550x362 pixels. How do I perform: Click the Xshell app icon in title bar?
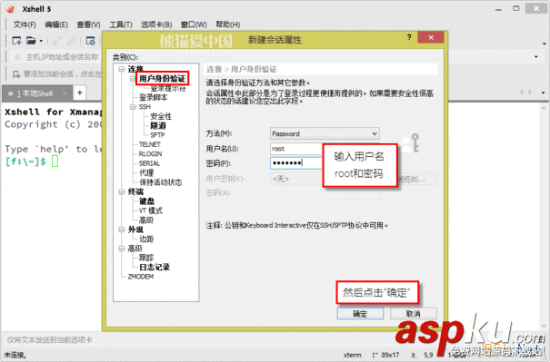(11, 9)
